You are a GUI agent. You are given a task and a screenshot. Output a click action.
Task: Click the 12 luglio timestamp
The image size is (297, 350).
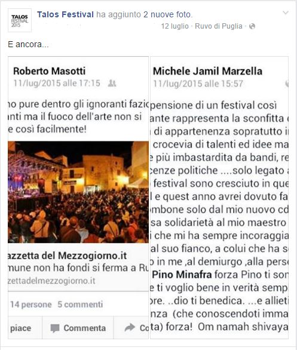point(175,26)
